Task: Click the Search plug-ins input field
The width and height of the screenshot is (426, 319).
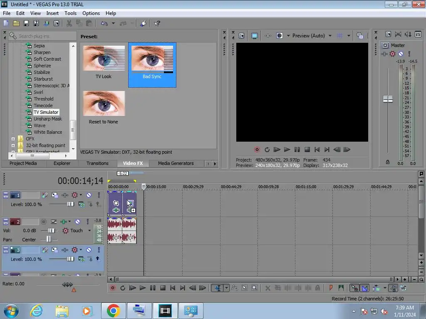Action: (43, 36)
